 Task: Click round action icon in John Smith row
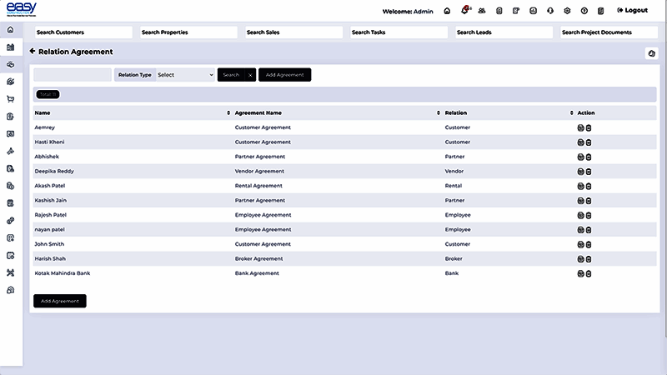tap(580, 244)
